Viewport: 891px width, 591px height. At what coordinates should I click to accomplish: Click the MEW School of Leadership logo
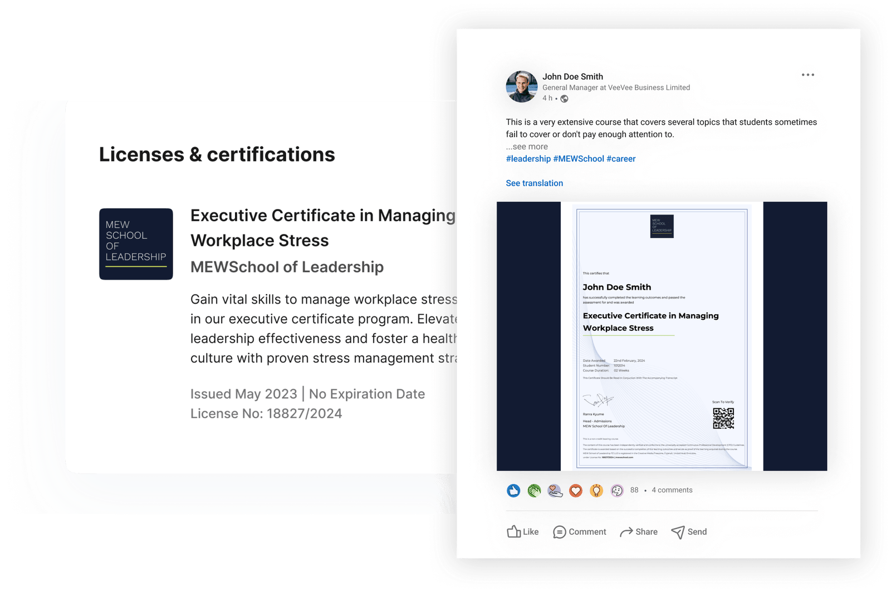(x=136, y=244)
